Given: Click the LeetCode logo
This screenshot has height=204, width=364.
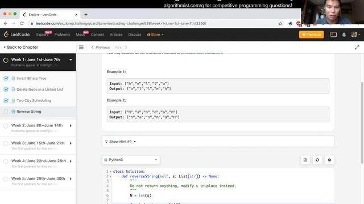Looking at the screenshot, I should [x=16, y=35].
